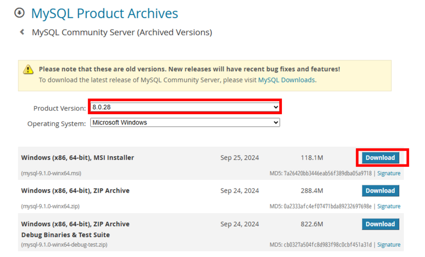Expand the Operating System dropdown
This screenshot has width=425, height=257.
point(185,123)
